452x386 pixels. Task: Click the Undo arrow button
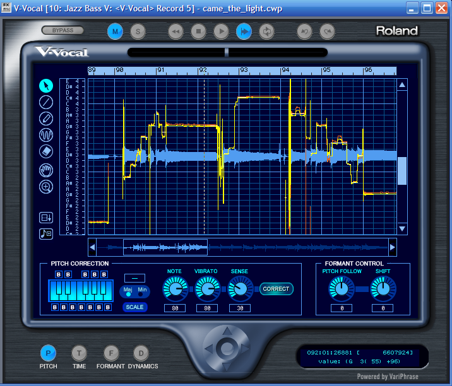(304, 32)
